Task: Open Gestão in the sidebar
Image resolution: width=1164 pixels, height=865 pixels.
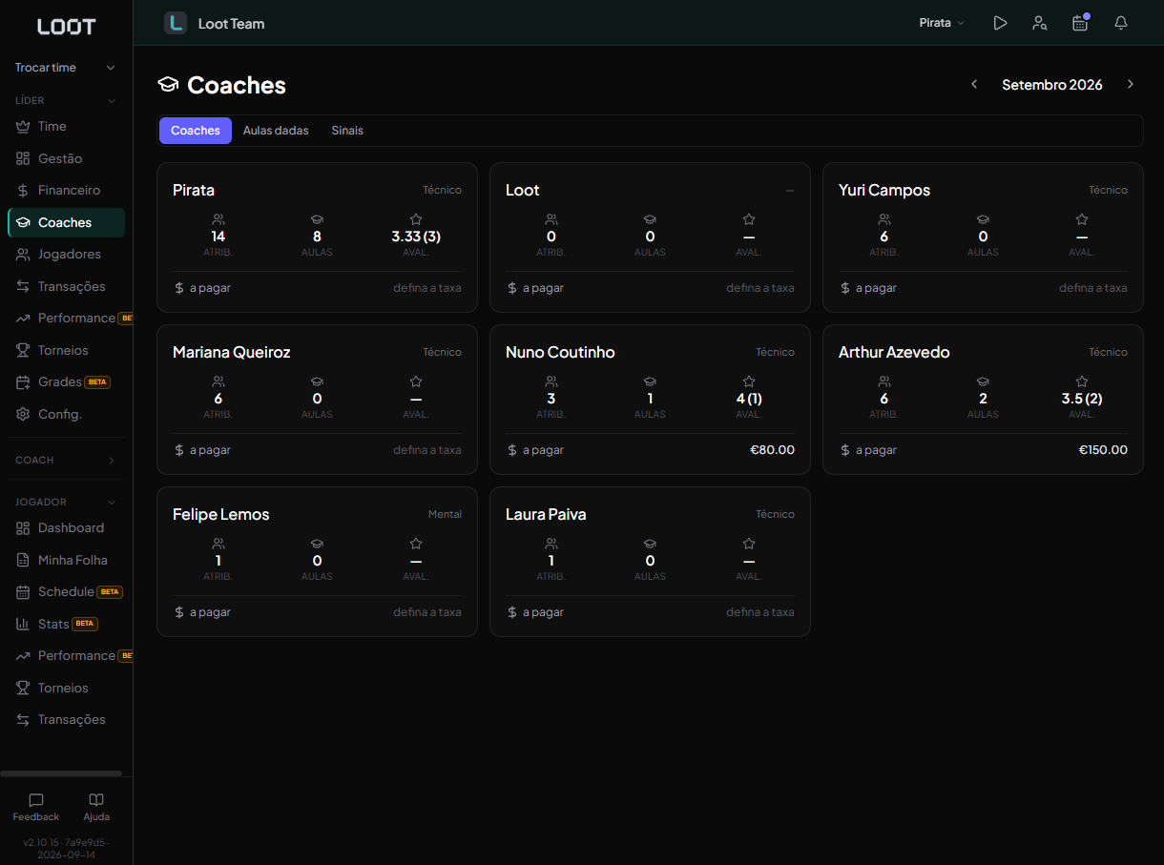Action: 66,158
